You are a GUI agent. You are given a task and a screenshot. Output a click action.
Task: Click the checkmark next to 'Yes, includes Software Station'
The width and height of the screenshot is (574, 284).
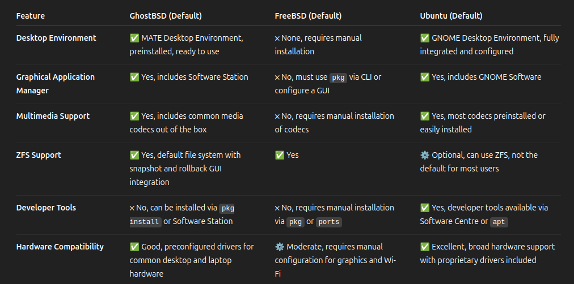click(x=134, y=77)
